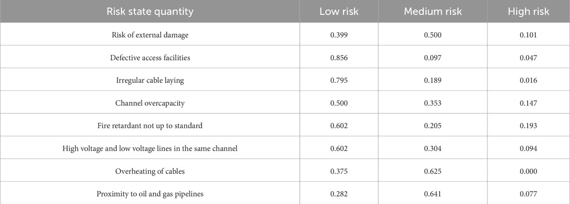Image resolution: width=570 pixels, height=204 pixels.
Task: Select the Medium risk column header
Action: pyautogui.click(x=433, y=11)
